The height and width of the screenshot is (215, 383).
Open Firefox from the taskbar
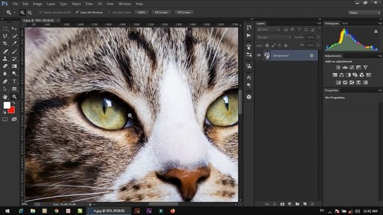click(172, 211)
